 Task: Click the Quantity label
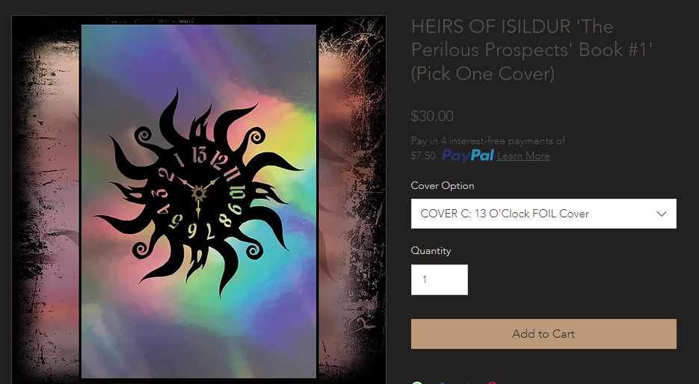pos(431,251)
